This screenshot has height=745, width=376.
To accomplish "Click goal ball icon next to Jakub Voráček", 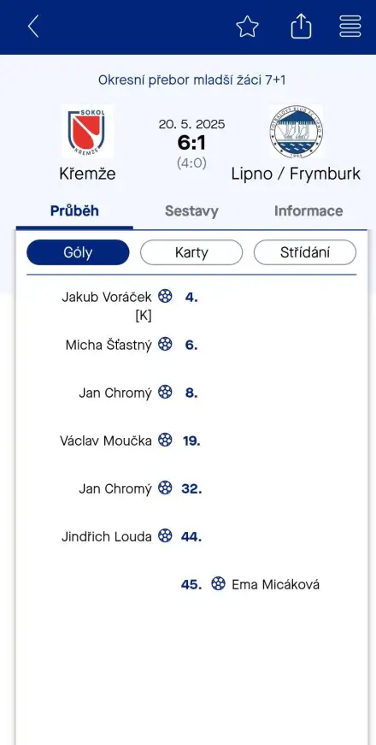I will point(165,296).
